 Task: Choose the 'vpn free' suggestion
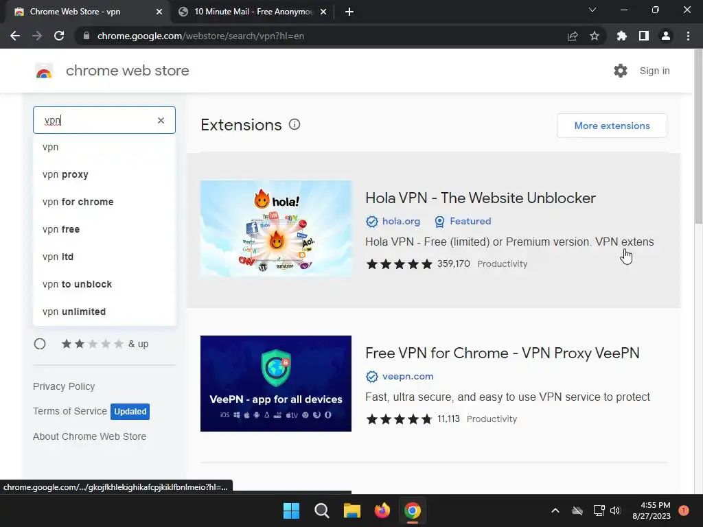(104, 229)
